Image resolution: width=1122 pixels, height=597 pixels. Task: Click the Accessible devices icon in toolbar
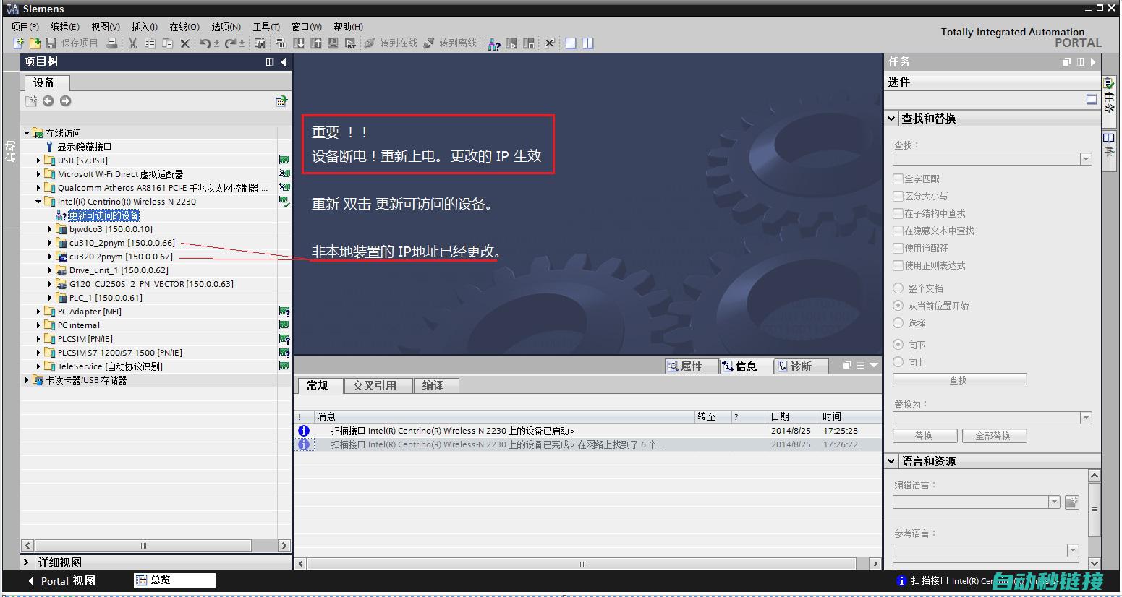coord(494,44)
